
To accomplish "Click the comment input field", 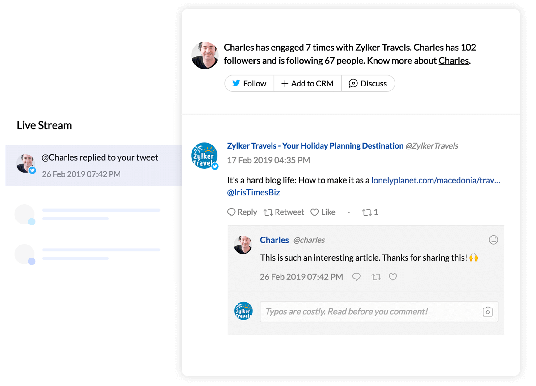I will tap(379, 312).
